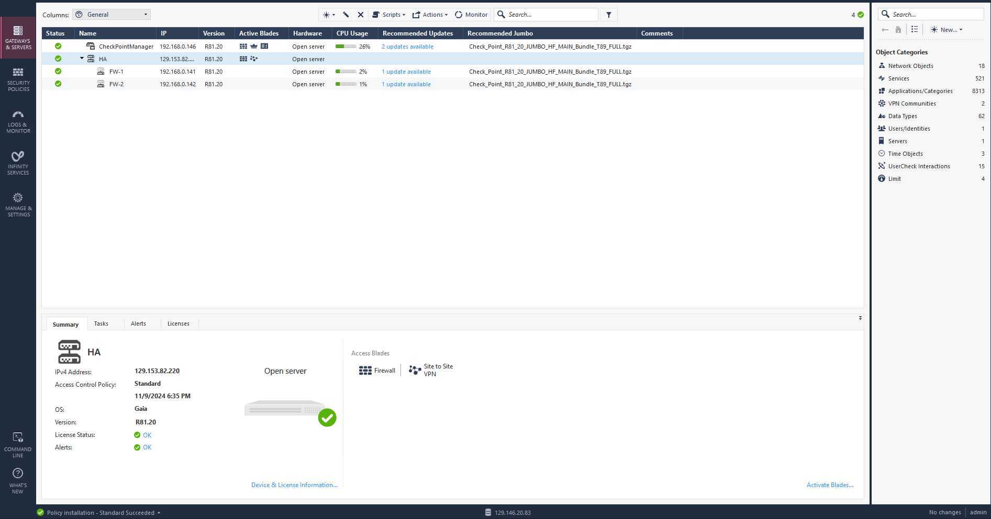Click the FW-2 CPU usage bar

tap(346, 84)
